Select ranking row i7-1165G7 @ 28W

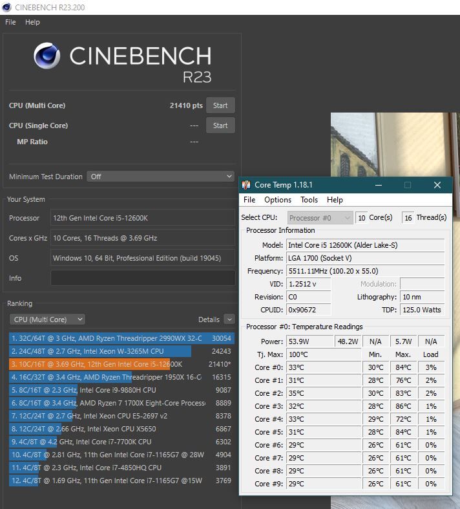(121, 455)
